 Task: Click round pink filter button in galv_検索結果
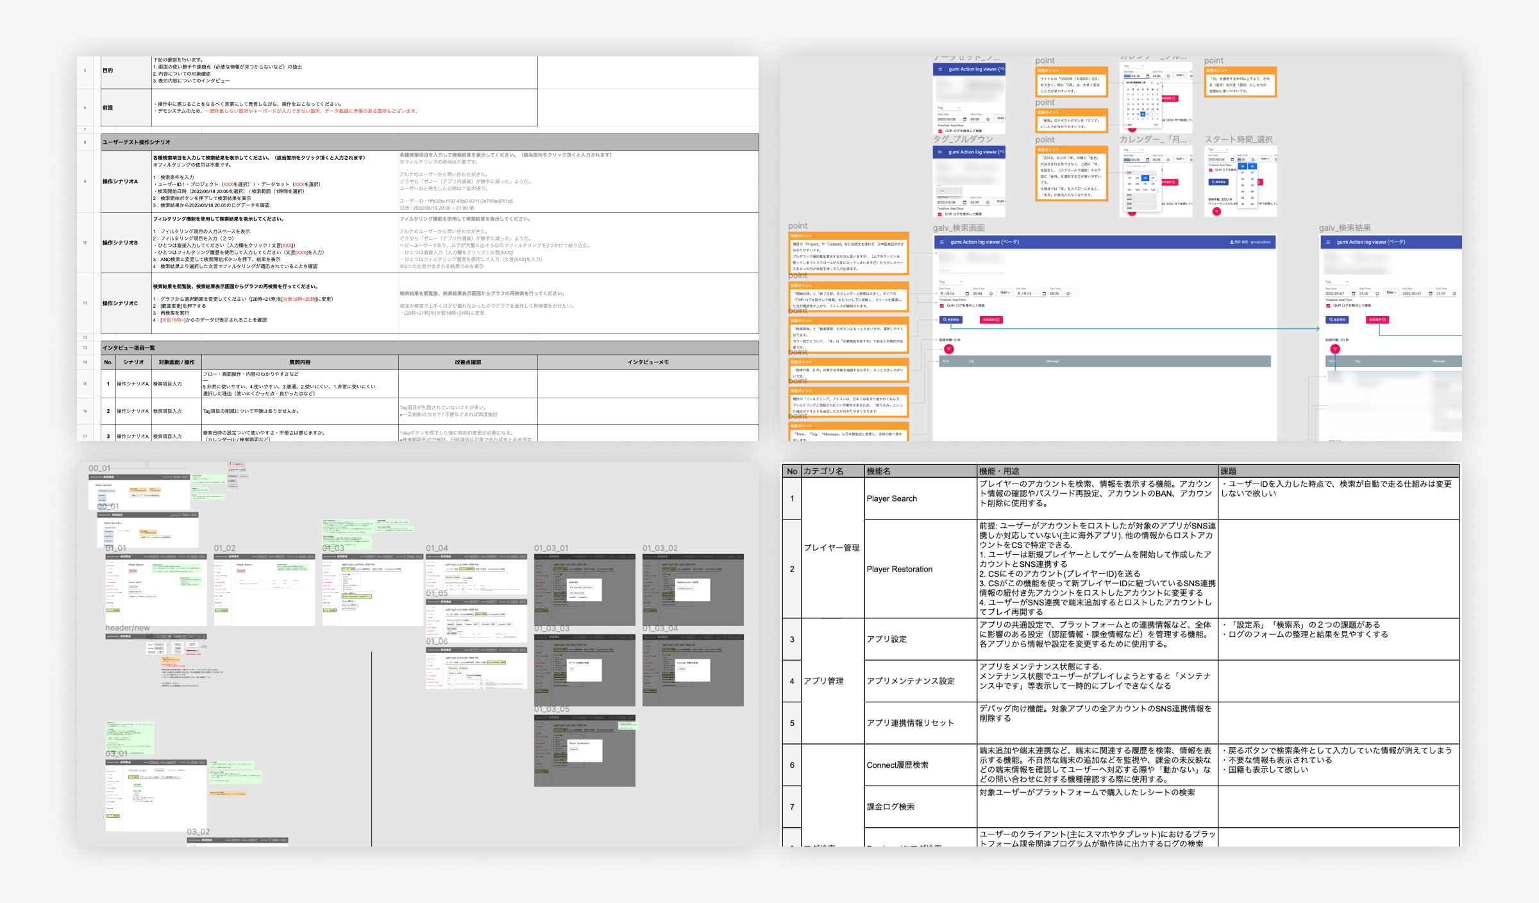pyautogui.click(x=1335, y=349)
